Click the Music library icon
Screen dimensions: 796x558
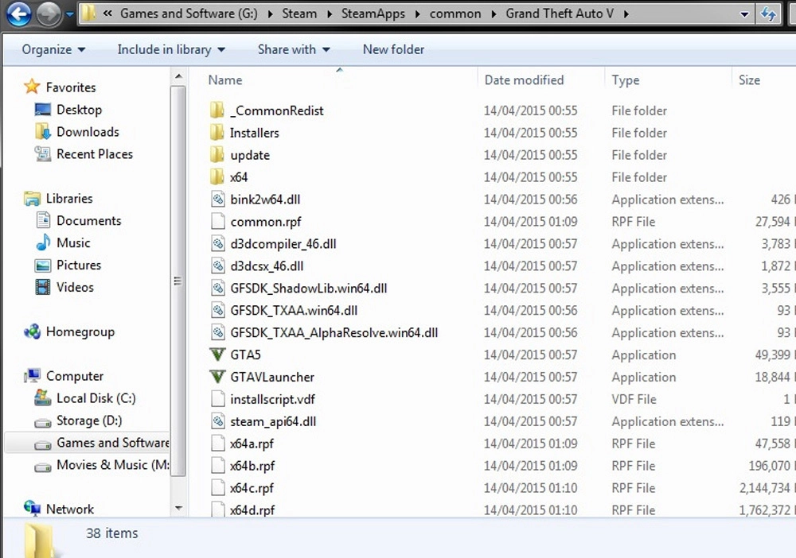43,242
